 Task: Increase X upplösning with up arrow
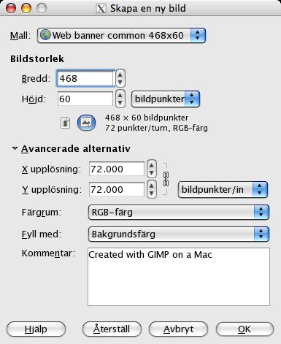[x=152, y=165]
